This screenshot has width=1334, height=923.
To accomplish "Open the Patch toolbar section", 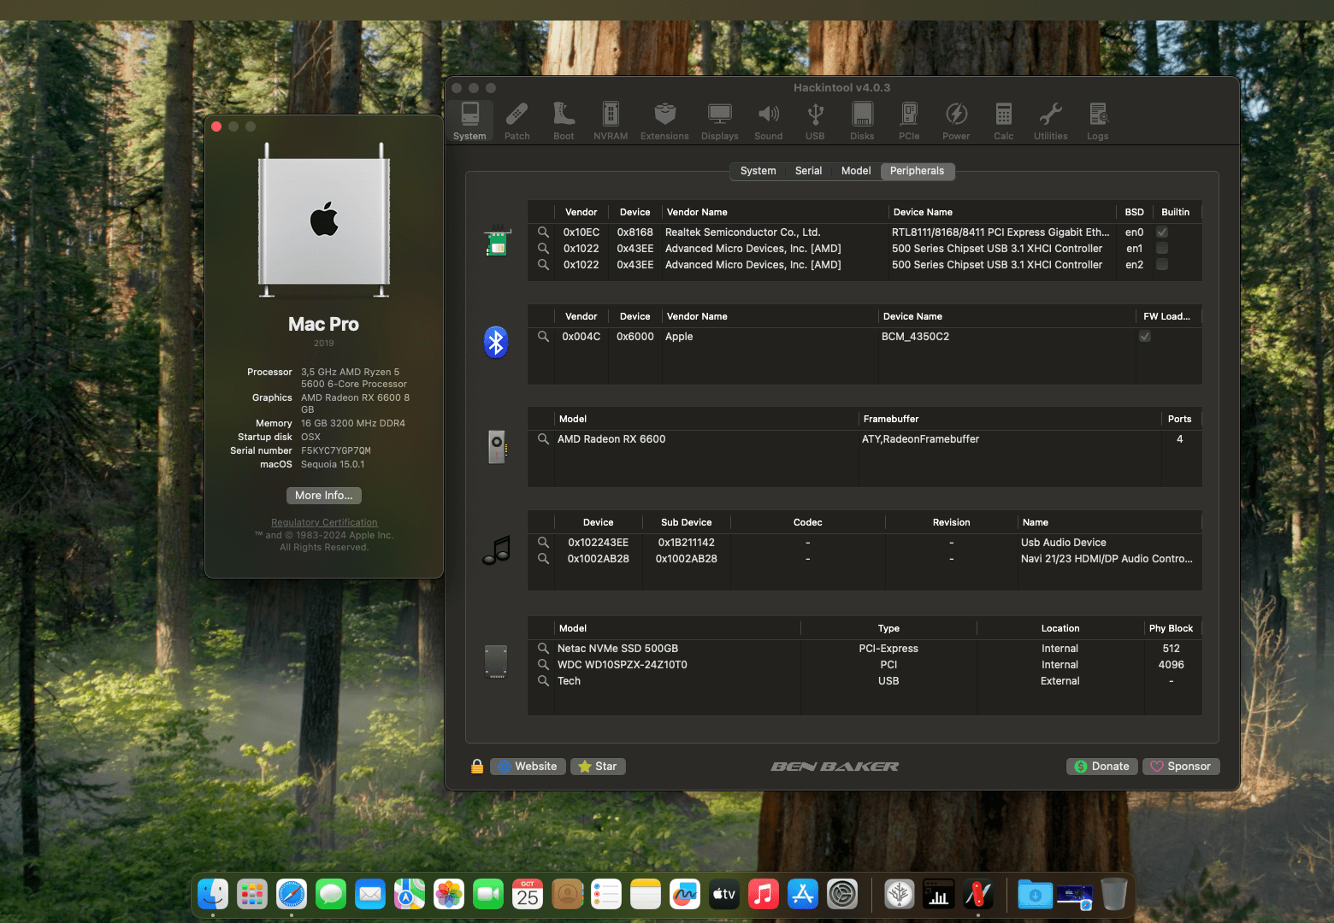I will 516,121.
